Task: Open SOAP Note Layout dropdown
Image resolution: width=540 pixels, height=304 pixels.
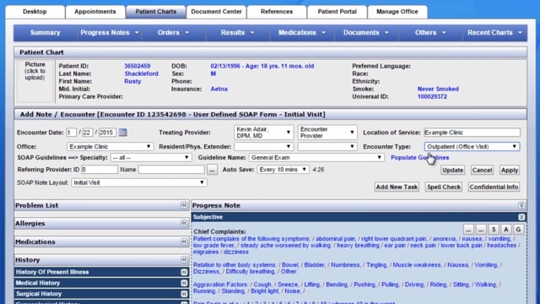Action: [x=138, y=182]
